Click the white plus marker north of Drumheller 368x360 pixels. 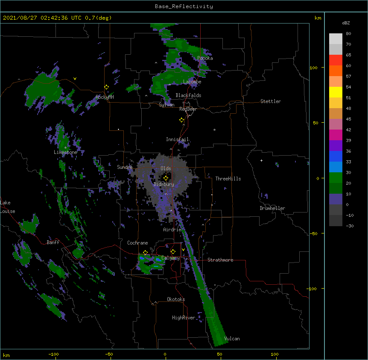tap(261, 160)
